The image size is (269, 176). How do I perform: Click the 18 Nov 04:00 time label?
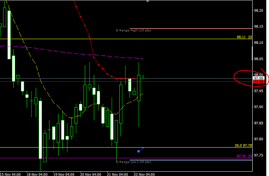(37, 174)
